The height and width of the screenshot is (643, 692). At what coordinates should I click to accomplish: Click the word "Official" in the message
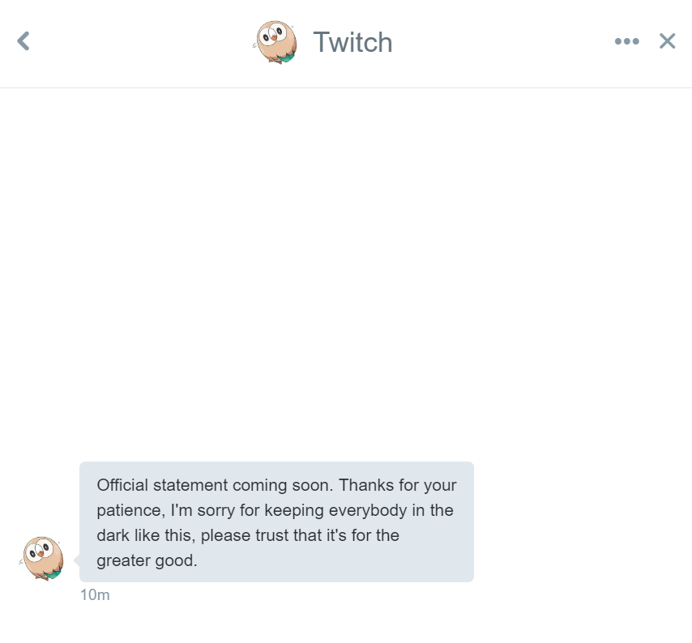click(x=122, y=486)
